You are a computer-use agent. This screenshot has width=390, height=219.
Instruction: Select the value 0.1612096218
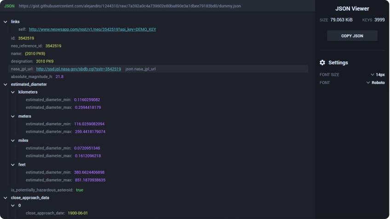point(88,156)
